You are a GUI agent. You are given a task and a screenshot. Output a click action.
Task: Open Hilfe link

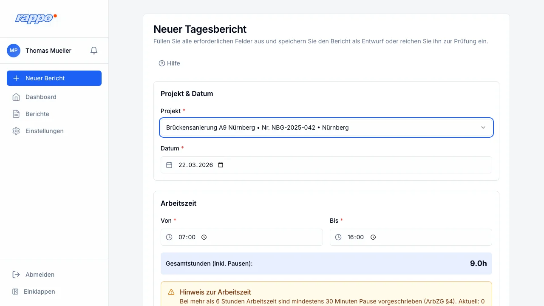pyautogui.click(x=169, y=63)
